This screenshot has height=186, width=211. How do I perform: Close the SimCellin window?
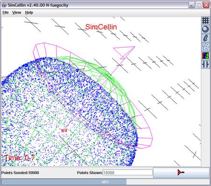(206, 5)
